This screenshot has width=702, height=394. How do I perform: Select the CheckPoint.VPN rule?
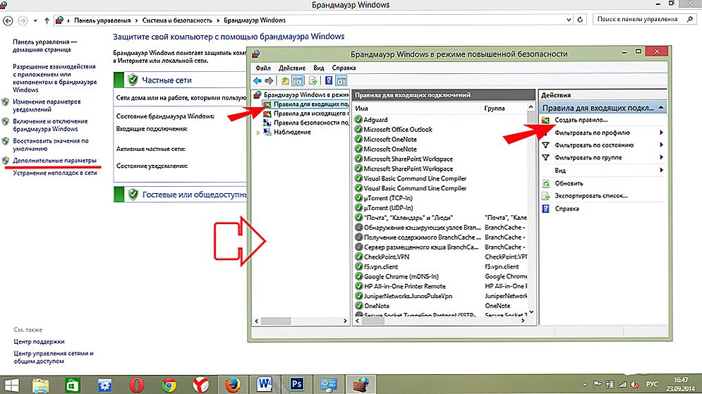(387, 257)
